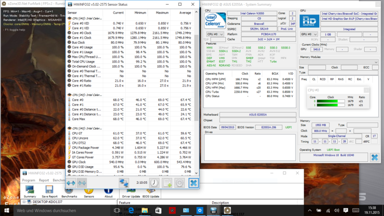Screen dimensions: 384x216
Task: Click the Intel Celeron logo
Action: pyautogui.click(x=215, y=21)
